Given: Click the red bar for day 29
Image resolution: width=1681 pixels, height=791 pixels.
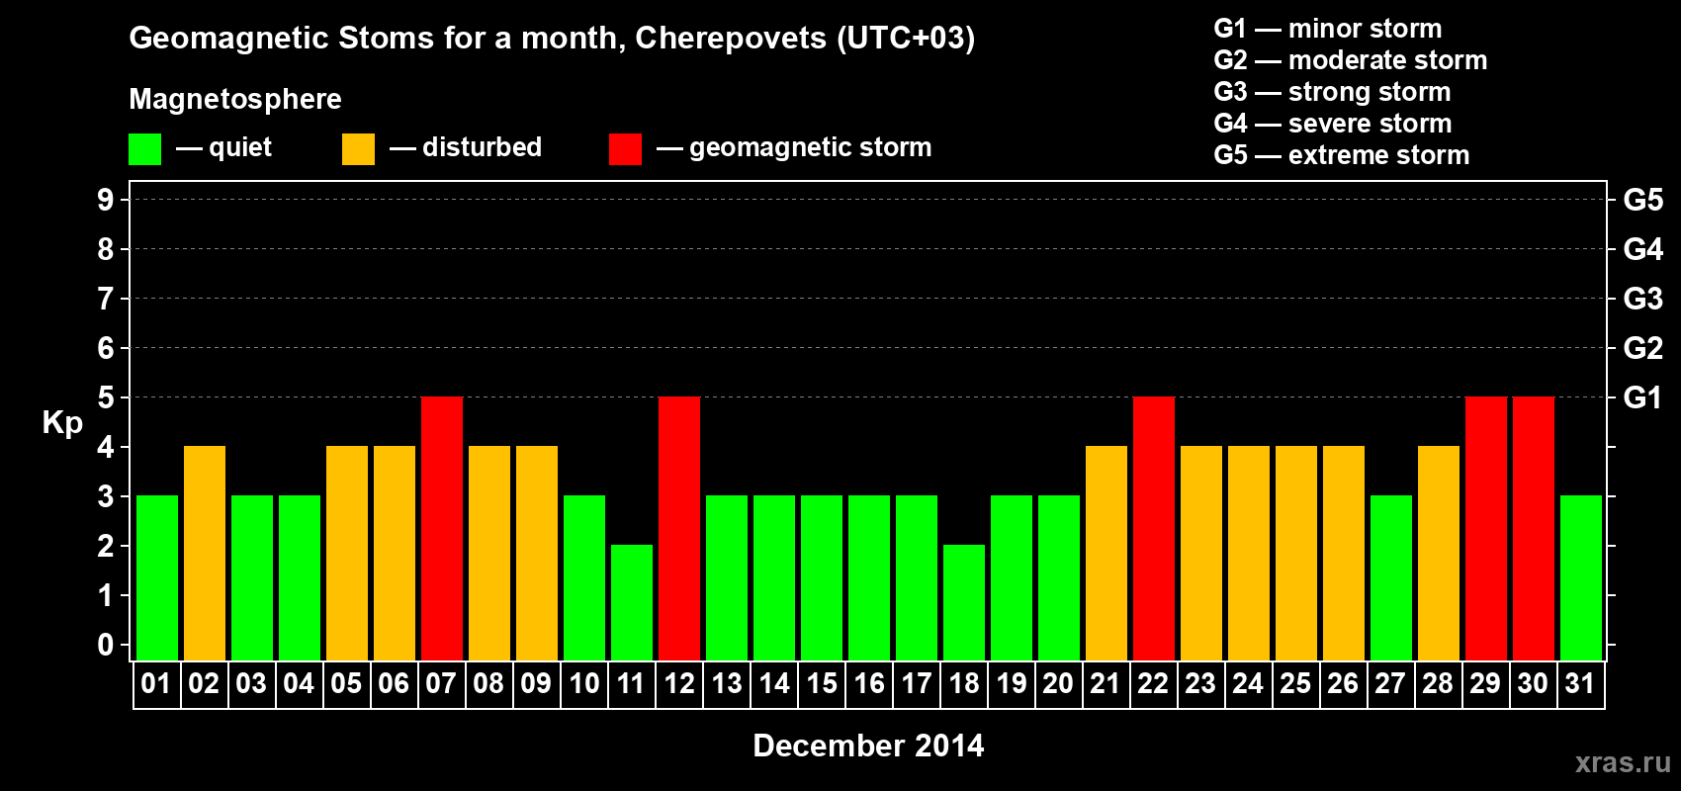Looking at the screenshot, I should coord(1486,528).
